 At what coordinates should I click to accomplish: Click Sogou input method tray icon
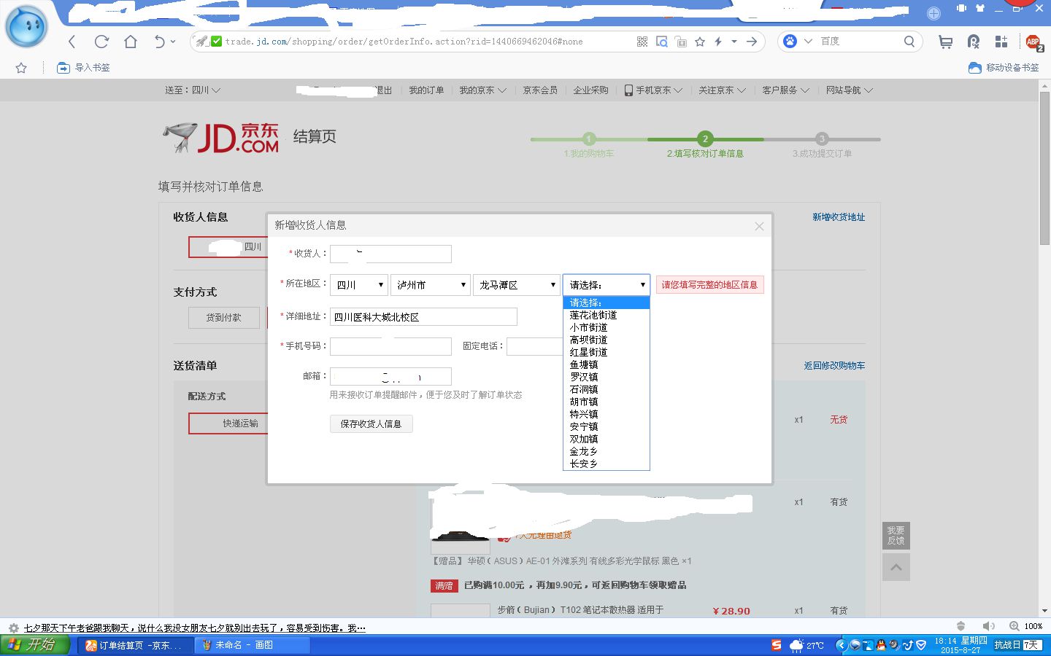[776, 645]
